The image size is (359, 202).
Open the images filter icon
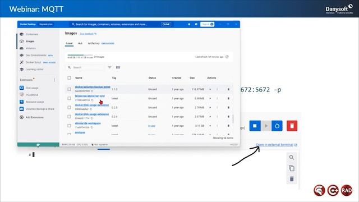pyautogui.click(x=110, y=67)
